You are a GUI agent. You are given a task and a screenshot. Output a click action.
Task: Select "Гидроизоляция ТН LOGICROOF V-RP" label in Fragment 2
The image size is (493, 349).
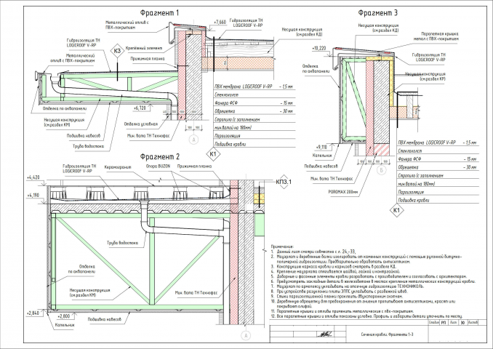[x=79, y=169]
